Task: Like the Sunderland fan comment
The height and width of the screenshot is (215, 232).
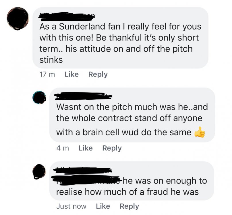Action: point(71,75)
